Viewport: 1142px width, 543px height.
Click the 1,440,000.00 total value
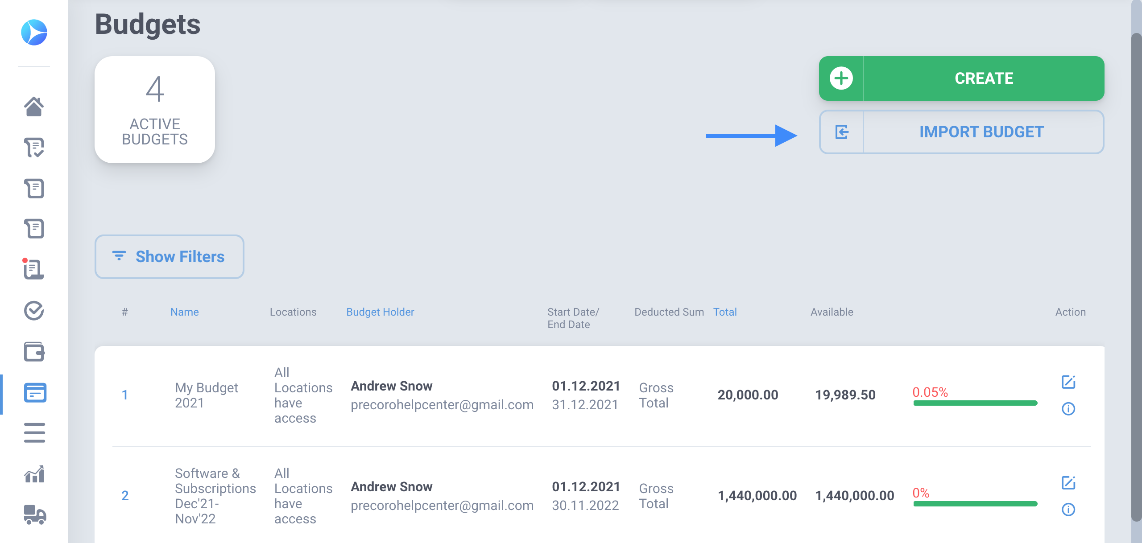[x=757, y=496]
